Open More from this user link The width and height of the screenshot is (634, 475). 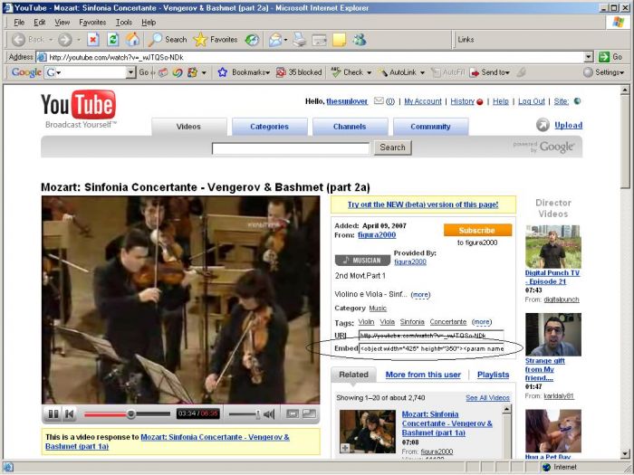pyautogui.click(x=423, y=375)
